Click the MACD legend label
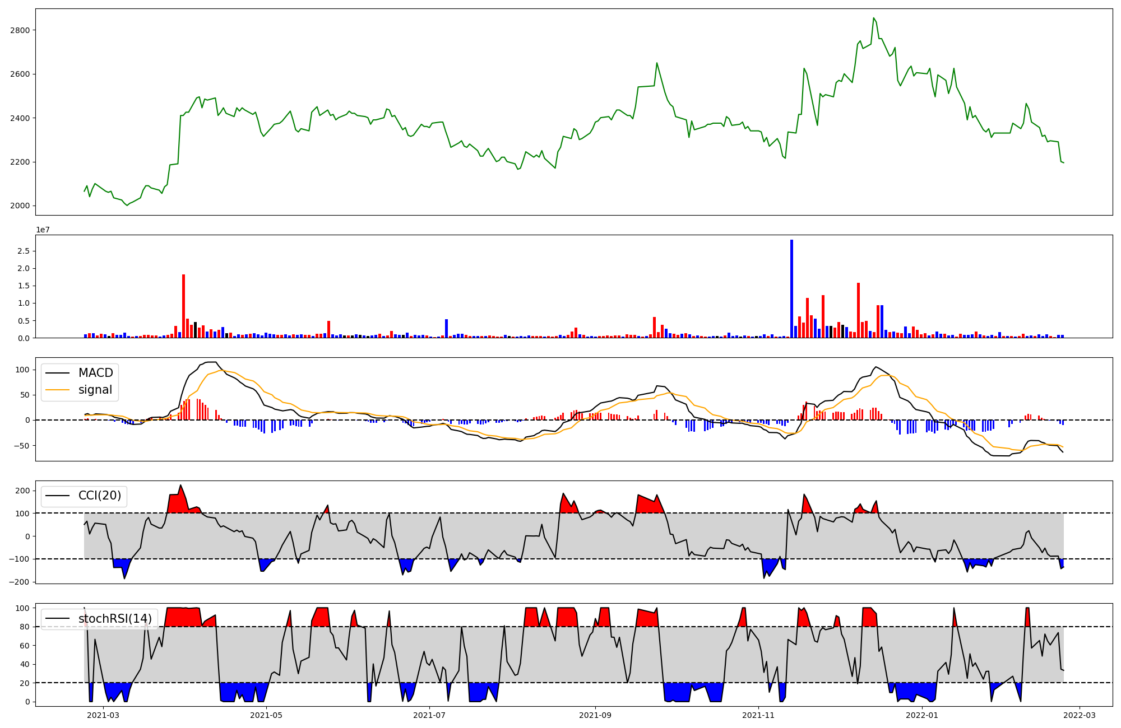Viewport: 1121px width, 728px height. (x=95, y=373)
